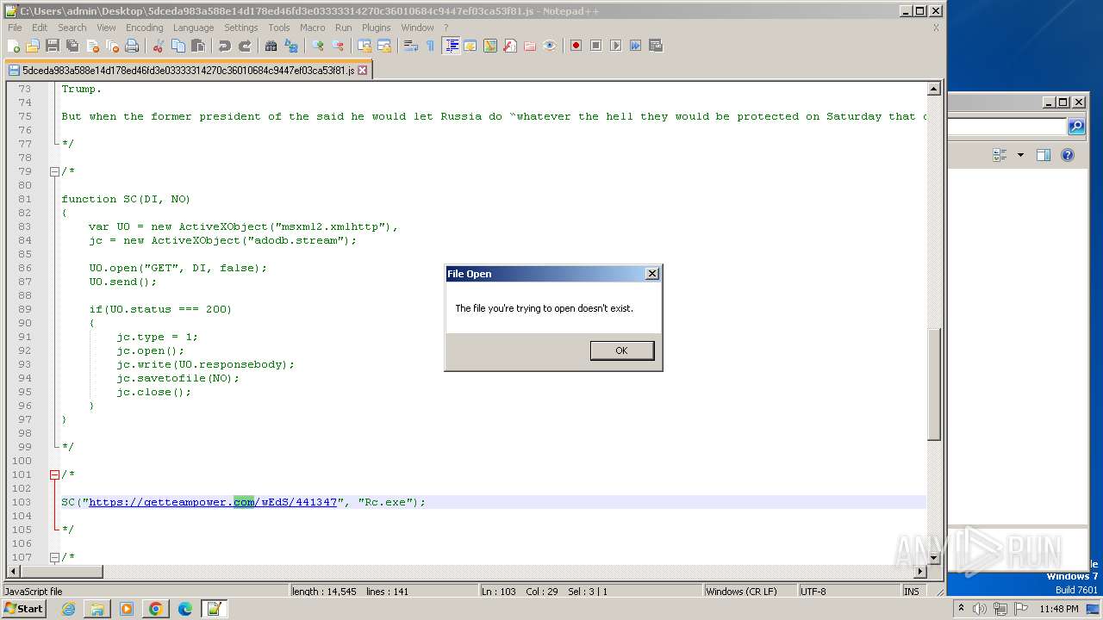The width and height of the screenshot is (1103, 620).
Task: Click the vertical scrollbar up arrow
Action: tap(933, 89)
